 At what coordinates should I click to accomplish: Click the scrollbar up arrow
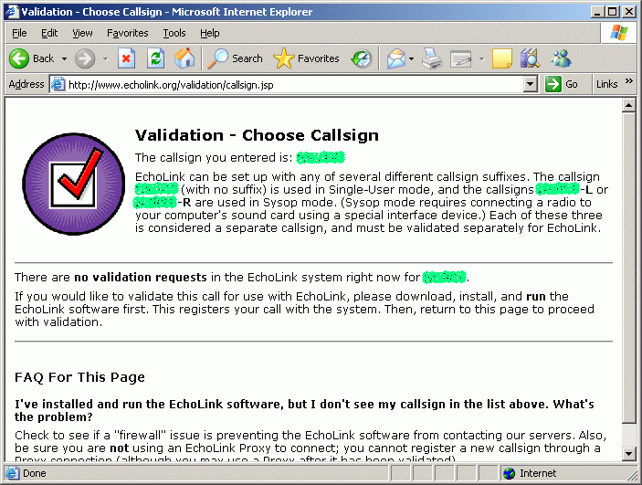click(629, 106)
